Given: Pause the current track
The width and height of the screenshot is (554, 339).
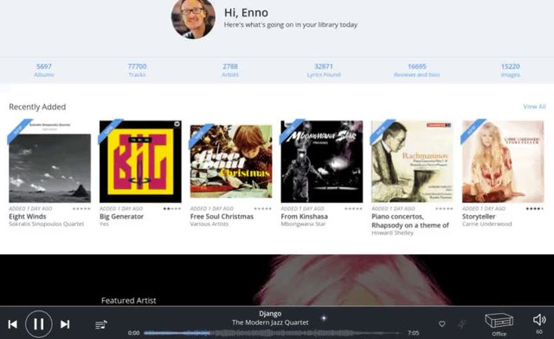Looking at the screenshot, I should pos(39,323).
